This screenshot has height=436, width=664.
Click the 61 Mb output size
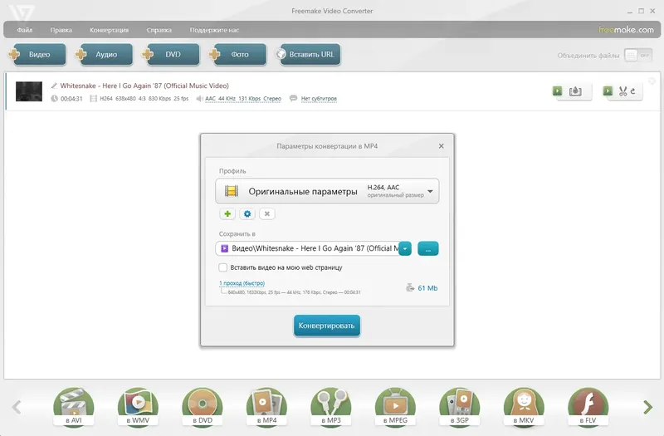tap(427, 288)
